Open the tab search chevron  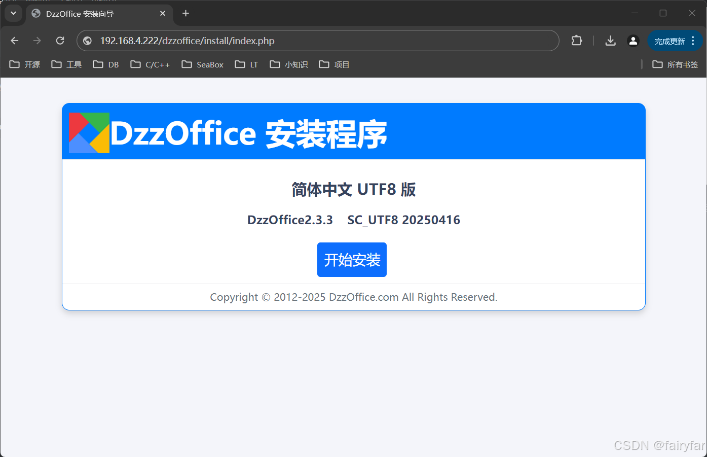13,13
